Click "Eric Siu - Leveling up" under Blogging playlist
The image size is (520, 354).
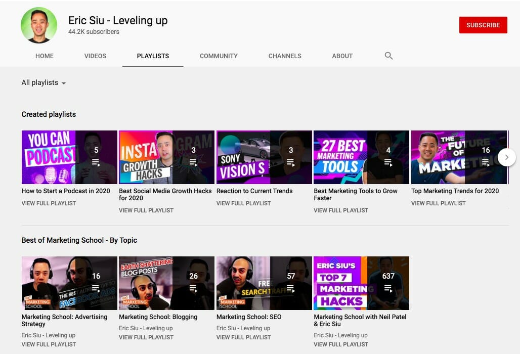(146, 328)
